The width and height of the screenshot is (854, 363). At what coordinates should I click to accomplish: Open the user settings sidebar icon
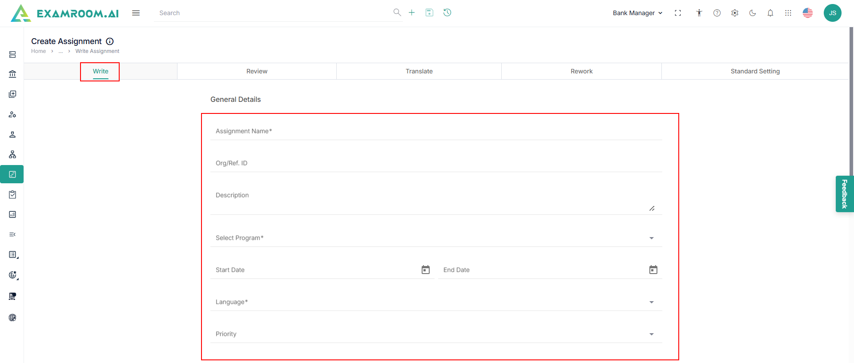pyautogui.click(x=12, y=114)
